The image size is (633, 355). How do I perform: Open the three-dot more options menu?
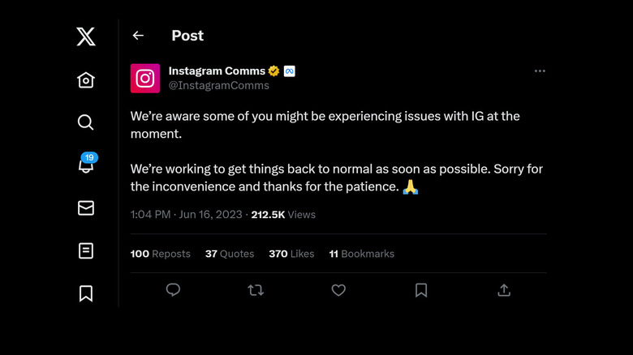pos(540,71)
